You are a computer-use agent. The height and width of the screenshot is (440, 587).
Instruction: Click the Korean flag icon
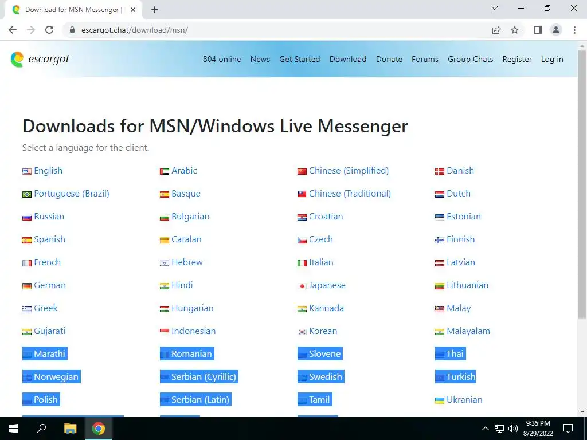pyautogui.click(x=302, y=332)
